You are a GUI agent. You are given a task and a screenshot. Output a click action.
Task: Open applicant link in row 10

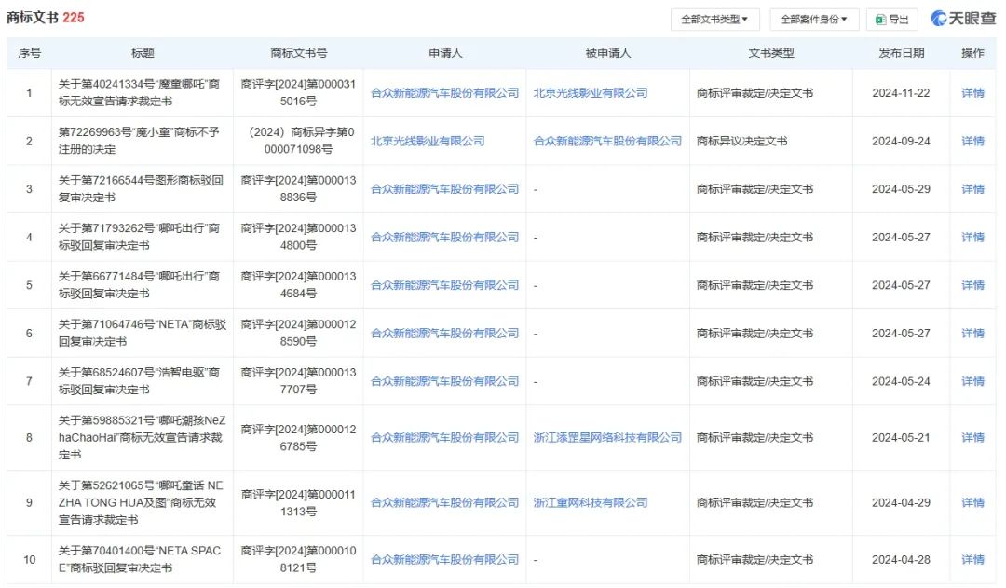click(444, 560)
